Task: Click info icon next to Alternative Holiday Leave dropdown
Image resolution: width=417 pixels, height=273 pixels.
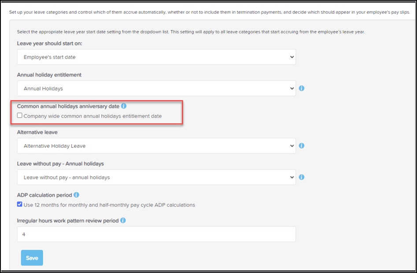Action: 302,146
